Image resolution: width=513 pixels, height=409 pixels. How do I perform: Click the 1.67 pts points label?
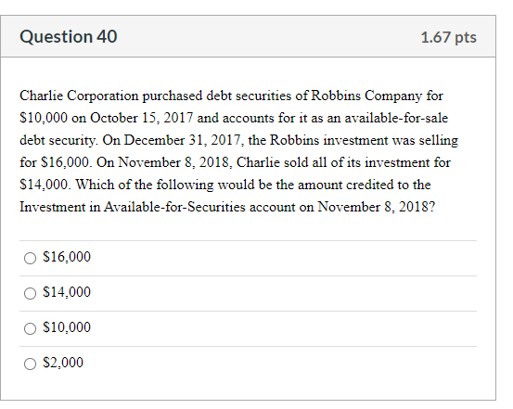pos(449,37)
